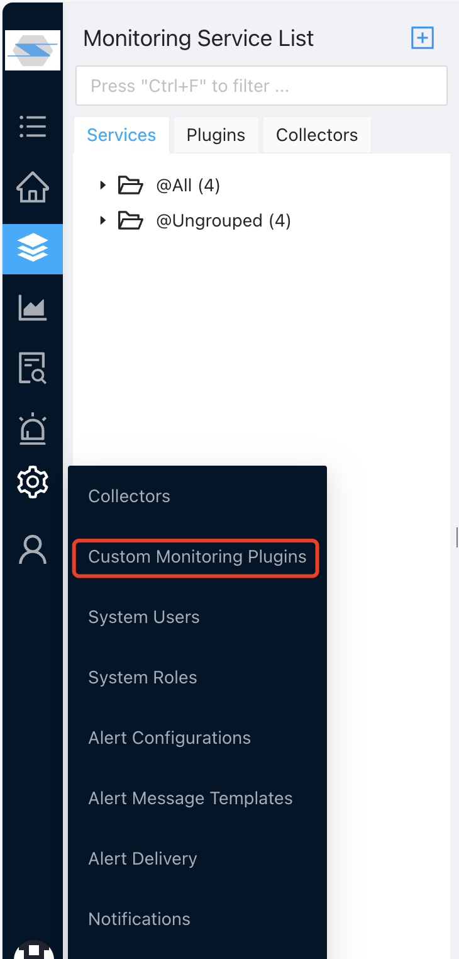Switch to the Collectors tab

(317, 135)
